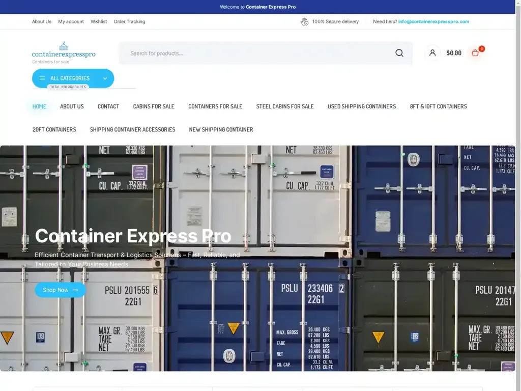
Task: Open the user account icon
Action: pyautogui.click(x=432, y=53)
